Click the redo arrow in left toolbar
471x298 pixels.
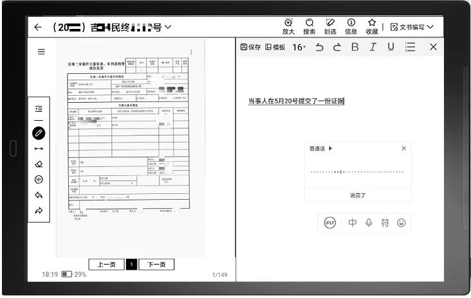pos(39,211)
